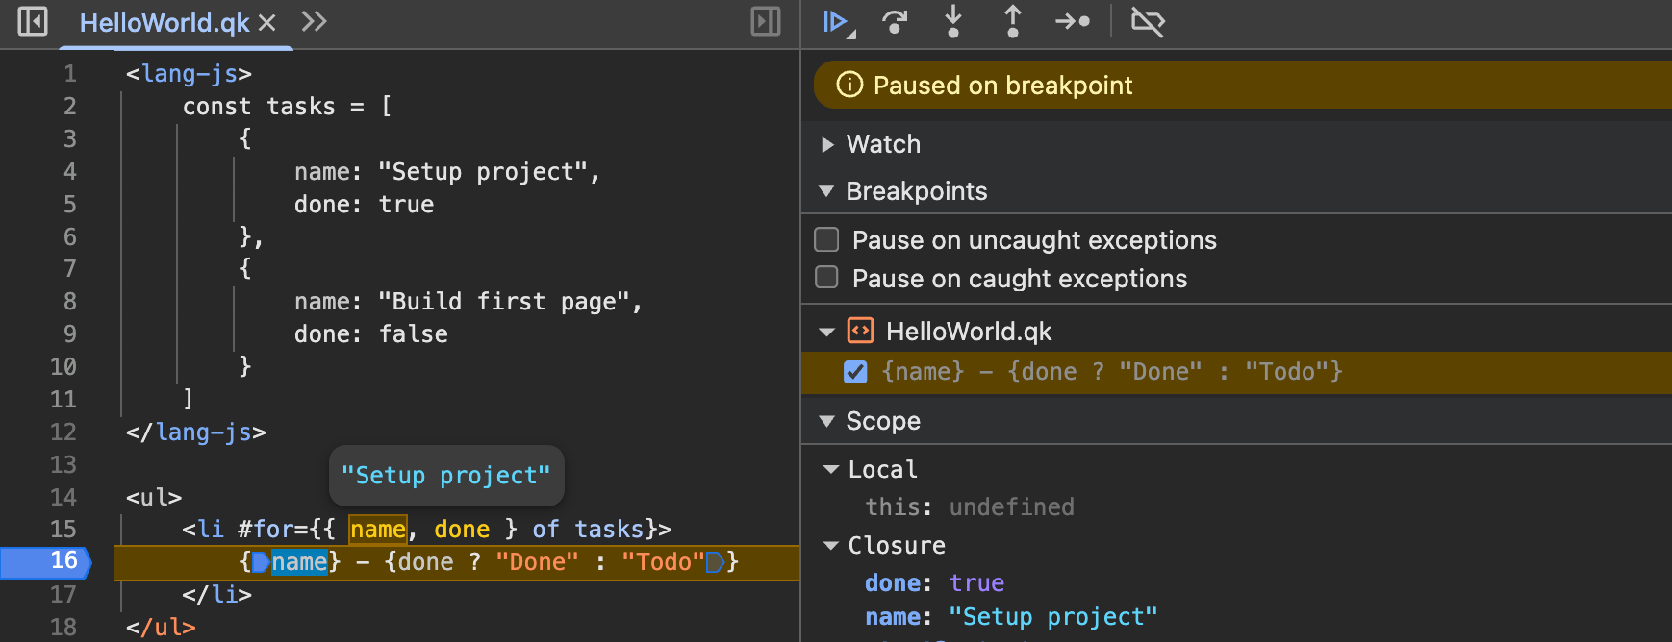Select the {name} – {done ? "Done" : "Todo"} breakpoint entry
The width and height of the screenshot is (1672, 642).
coord(1236,372)
